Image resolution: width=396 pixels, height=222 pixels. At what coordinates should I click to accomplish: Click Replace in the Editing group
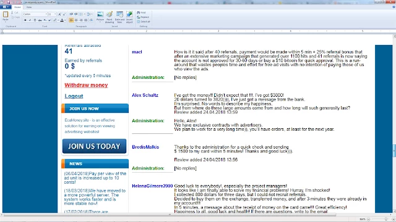(x=143, y=17)
